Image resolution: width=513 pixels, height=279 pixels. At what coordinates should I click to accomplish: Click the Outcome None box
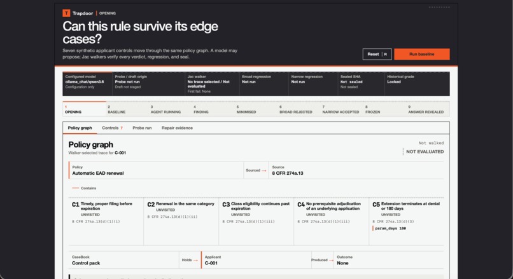(x=389, y=260)
